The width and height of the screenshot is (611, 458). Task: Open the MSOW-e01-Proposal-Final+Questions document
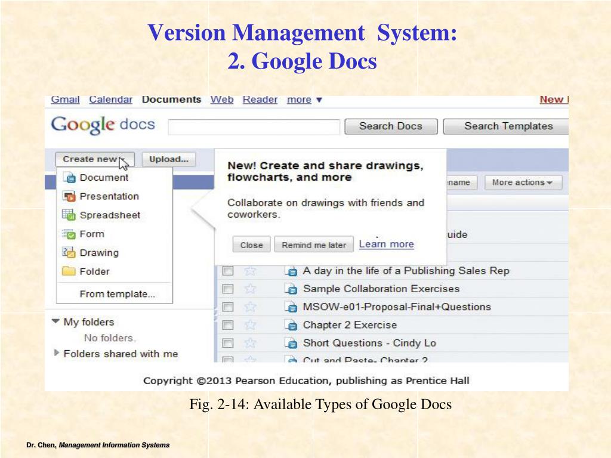coord(397,307)
